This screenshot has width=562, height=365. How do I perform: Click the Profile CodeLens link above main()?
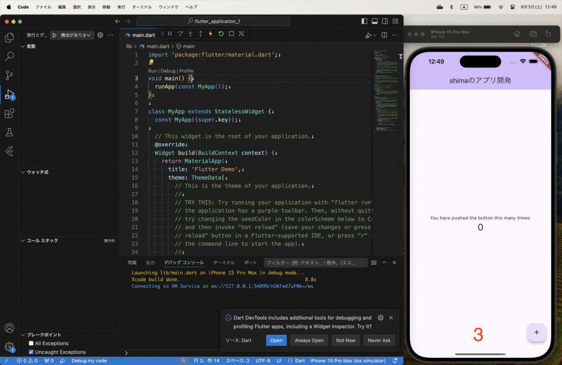187,71
